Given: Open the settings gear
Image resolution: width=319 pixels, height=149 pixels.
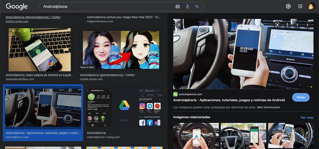Looking at the screenshot, I should (x=288, y=6).
